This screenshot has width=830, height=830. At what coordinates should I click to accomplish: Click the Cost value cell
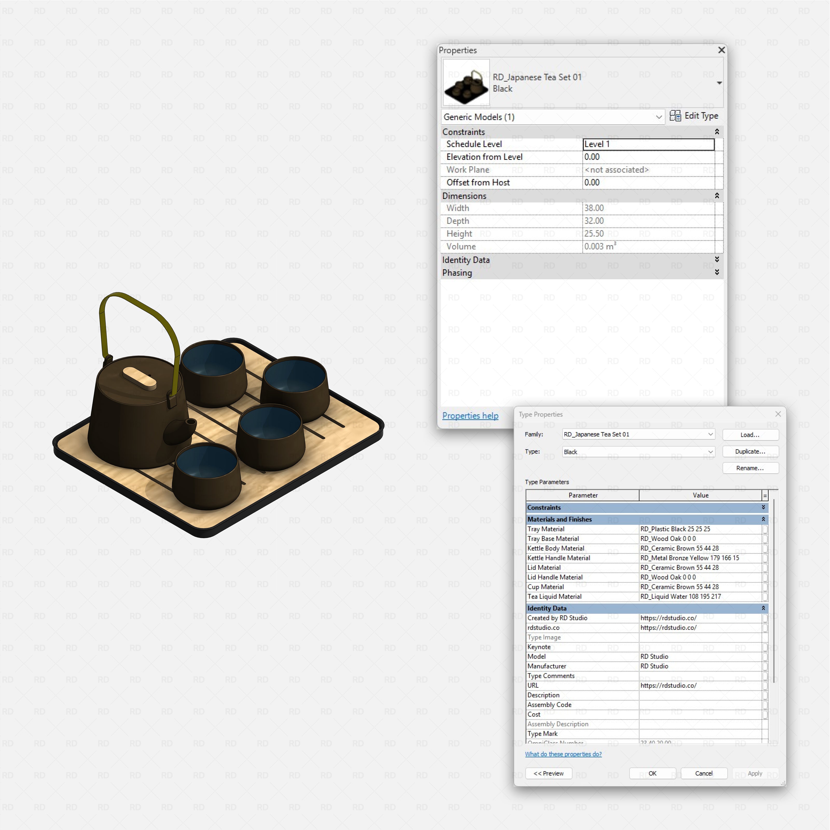700,715
